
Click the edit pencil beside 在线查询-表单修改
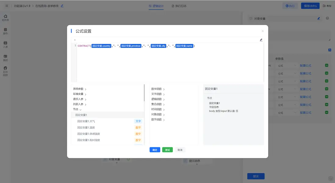(62, 6)
